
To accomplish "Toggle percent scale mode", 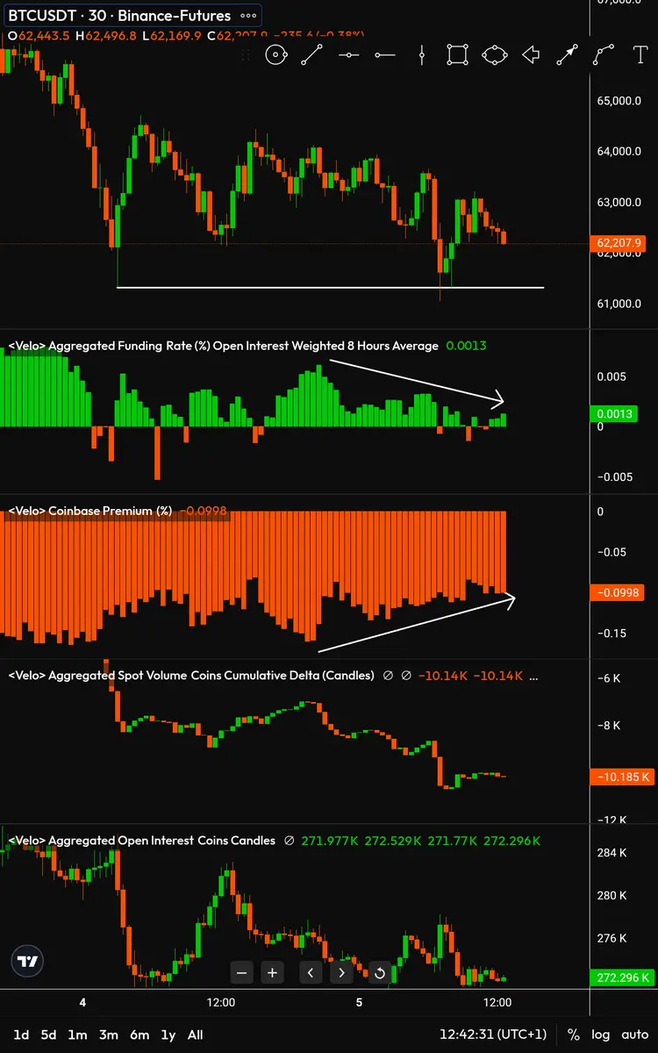I will point(574,1035).
